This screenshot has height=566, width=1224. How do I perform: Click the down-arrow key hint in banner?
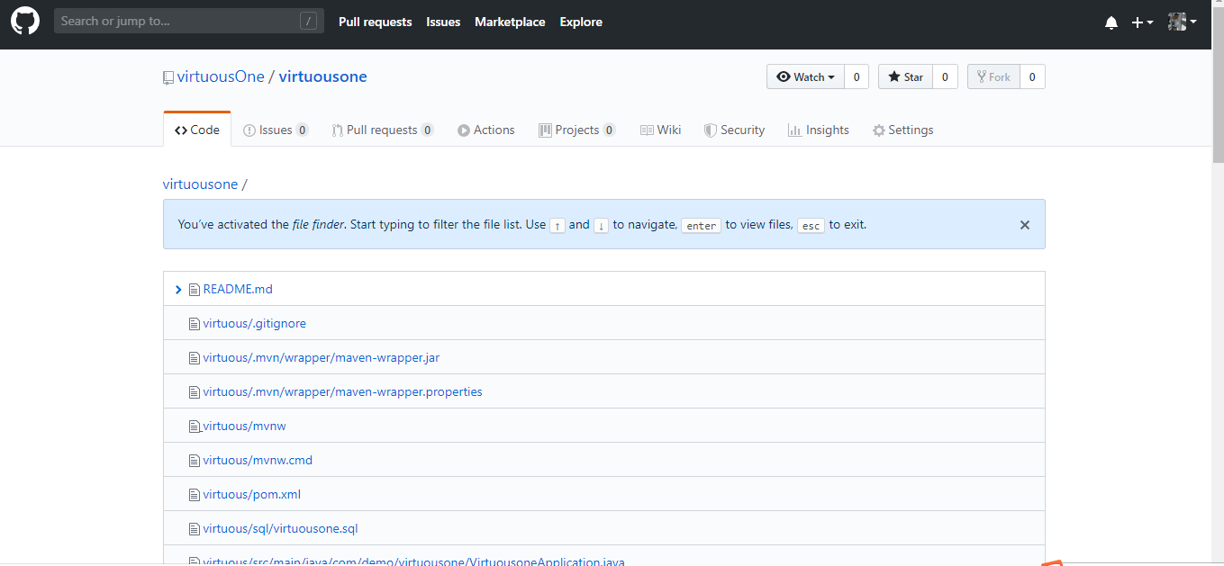(x=601, y=226)
